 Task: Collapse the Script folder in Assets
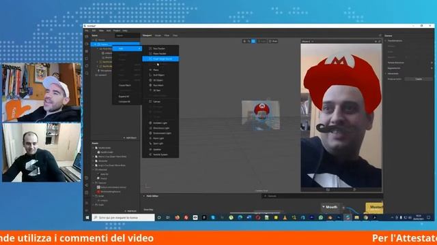click(x=94, y=196)
